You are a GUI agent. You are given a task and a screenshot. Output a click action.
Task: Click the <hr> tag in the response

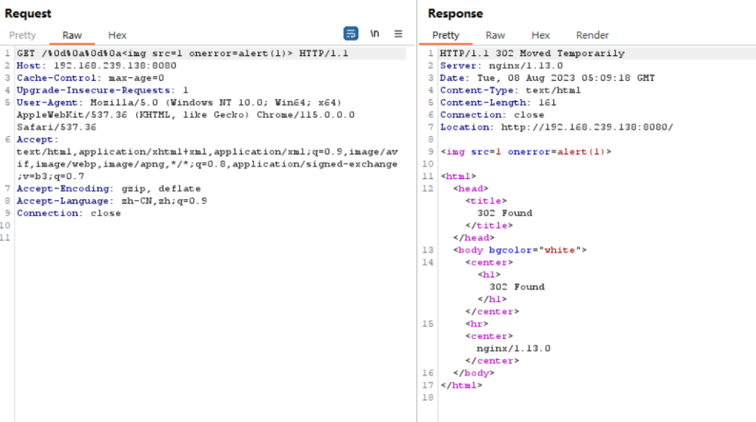[477, 324]
